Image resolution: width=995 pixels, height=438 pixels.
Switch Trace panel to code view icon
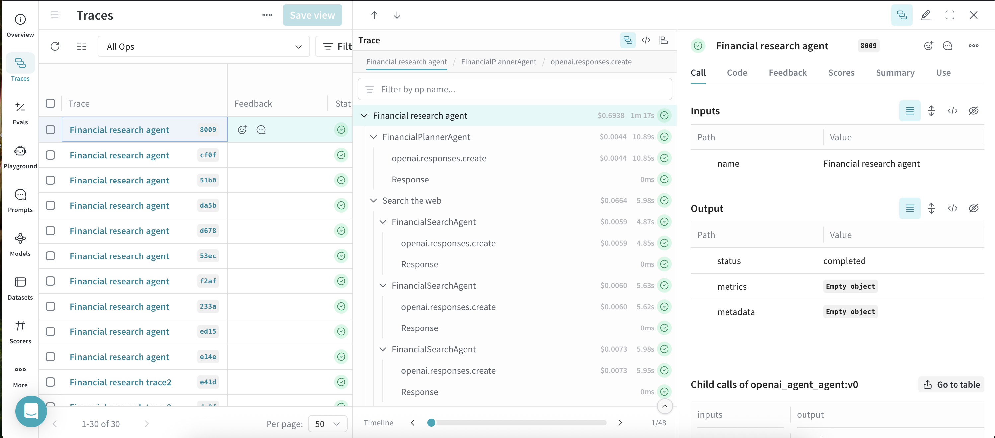[x=646, y=40]
